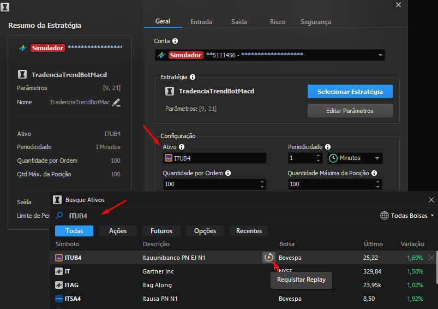Viewport: 438px width, 309px height.
Task: Filter results by Futuros
Action: (161, 231)
